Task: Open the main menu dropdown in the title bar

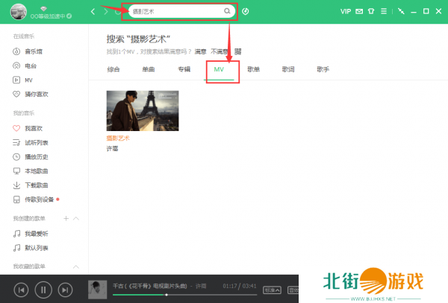Action: pos(385,12)
